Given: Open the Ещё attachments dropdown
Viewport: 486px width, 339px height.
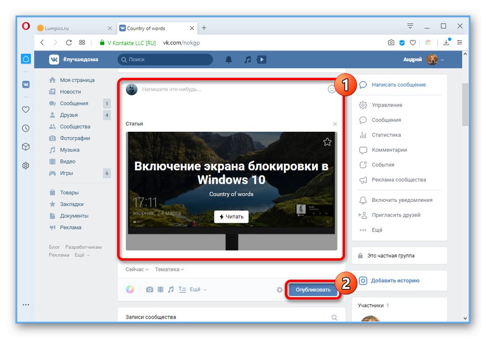Looking at the screenshot, I should point(198,289).
